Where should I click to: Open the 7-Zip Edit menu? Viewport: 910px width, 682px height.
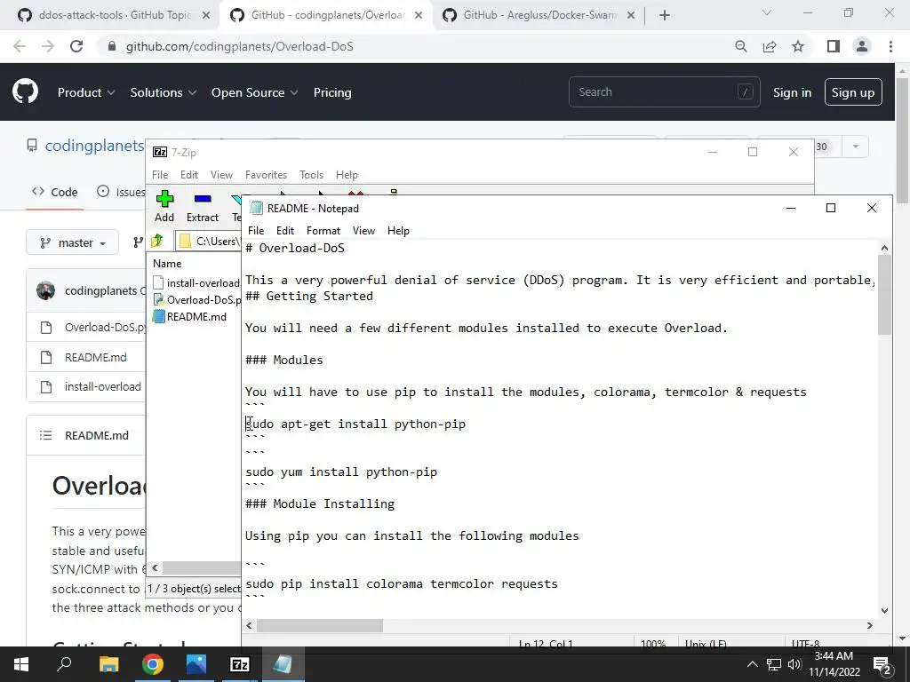(188, 175)
